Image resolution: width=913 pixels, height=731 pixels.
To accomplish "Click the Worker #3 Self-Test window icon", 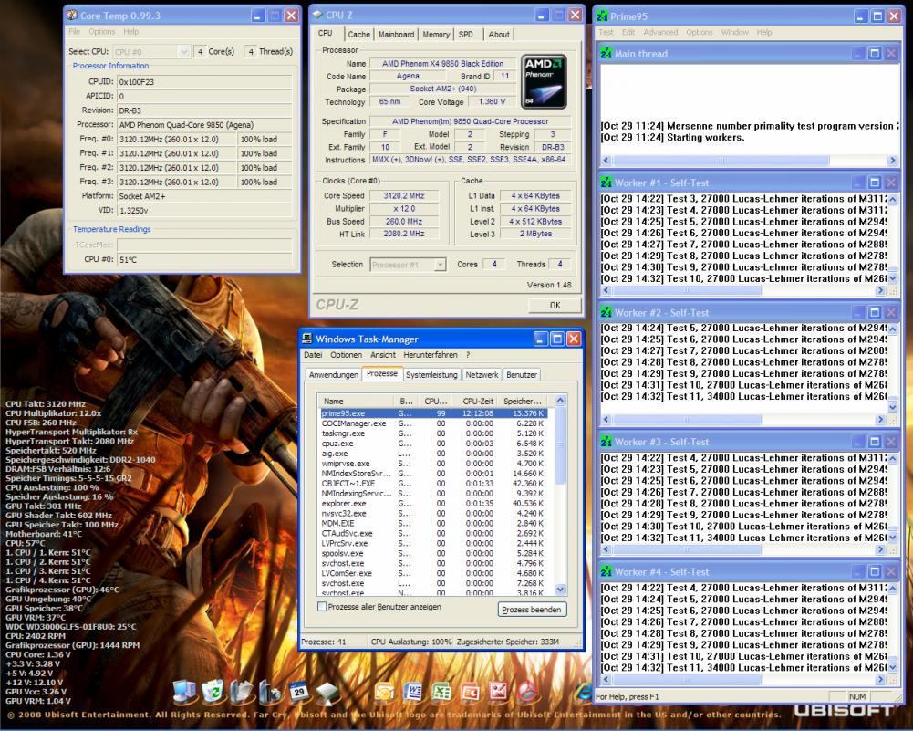I will (x=607, y=442).
